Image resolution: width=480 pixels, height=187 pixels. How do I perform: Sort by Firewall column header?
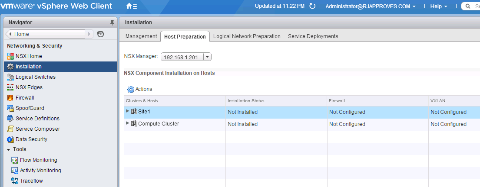click(x=378, y=101)
